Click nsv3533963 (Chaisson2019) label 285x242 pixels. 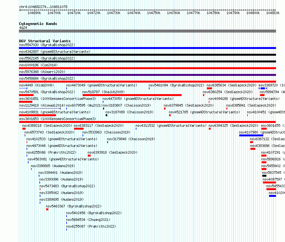pyautogui.click(x=106, y=132)
